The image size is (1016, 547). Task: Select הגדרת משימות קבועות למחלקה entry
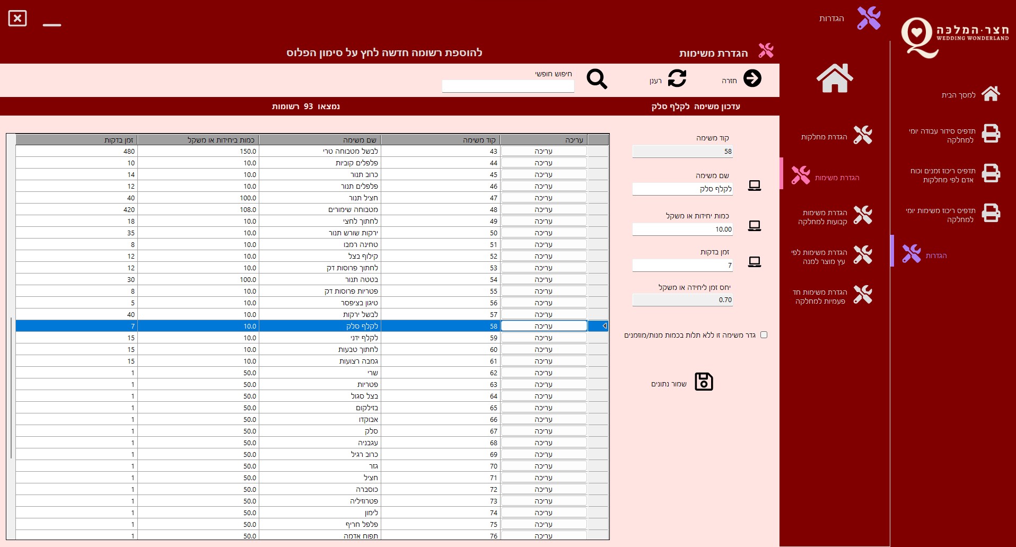click(822, 217)
